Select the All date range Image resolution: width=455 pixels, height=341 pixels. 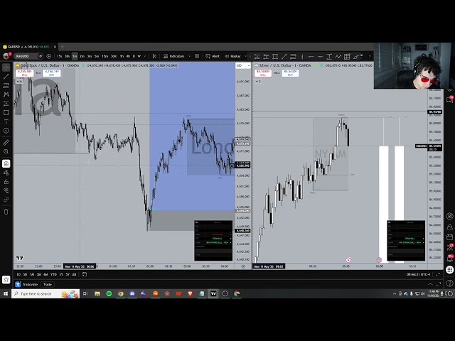tap(74, 274)
